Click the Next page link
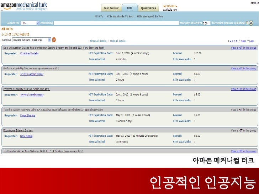 click(x=243, y=41)
